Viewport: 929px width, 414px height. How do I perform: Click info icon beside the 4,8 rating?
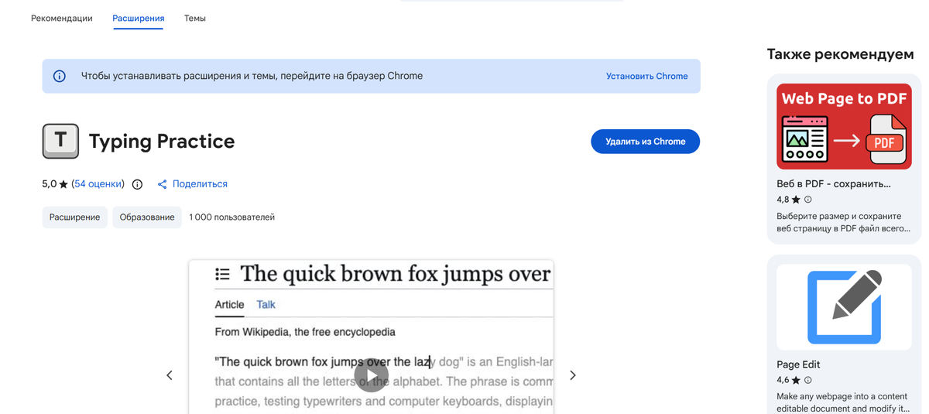pyautogui.click(x=807, y=200)
